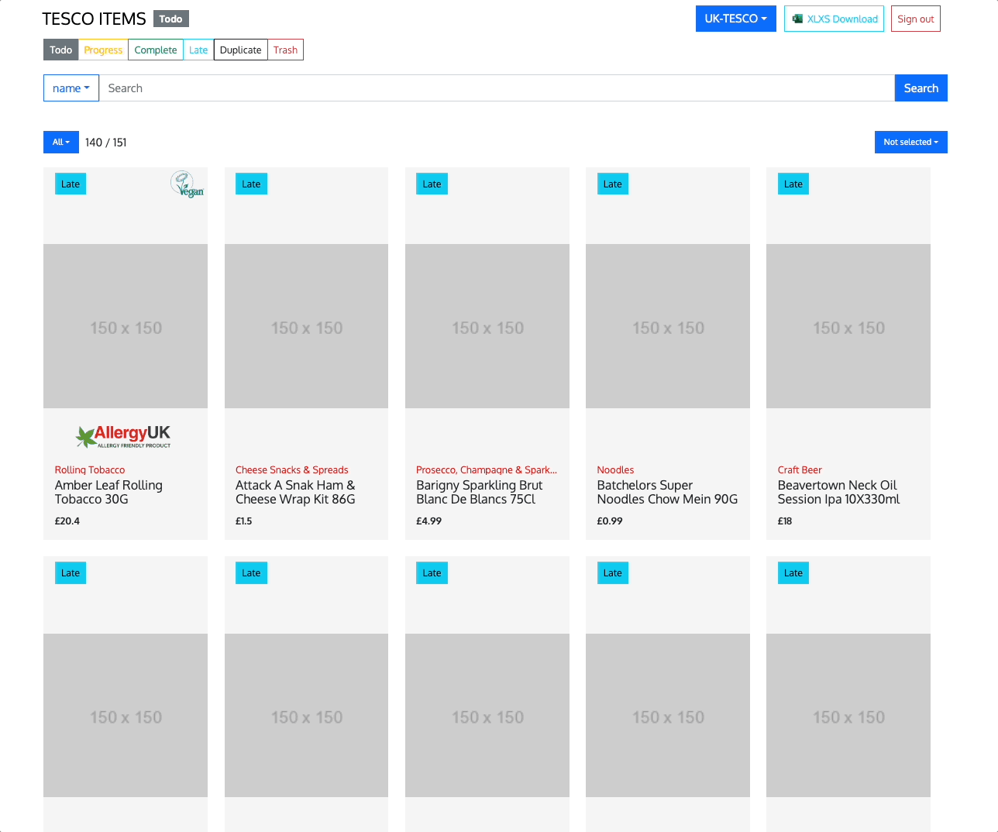Switch to the Complete tab
The image size is (998, 832).
pos(156,50)
